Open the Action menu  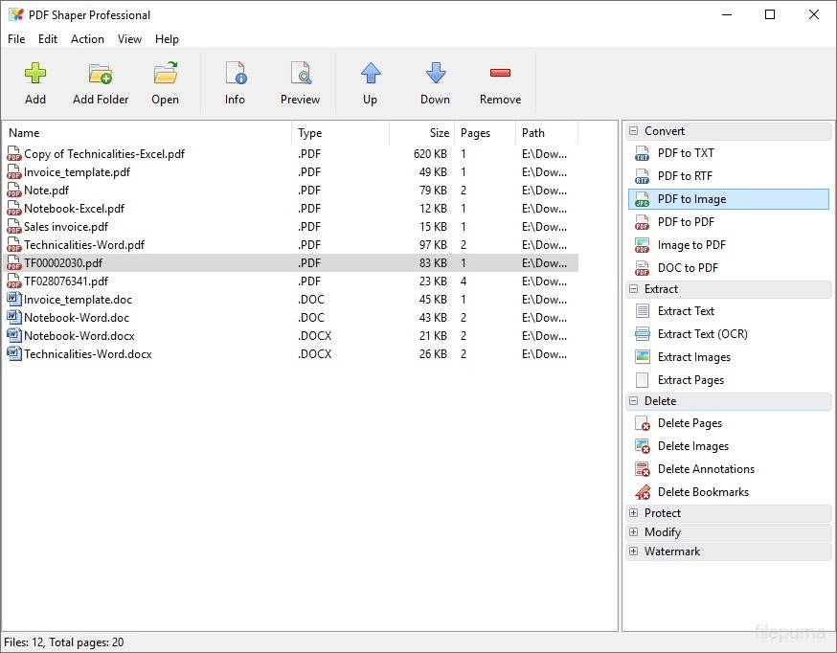pyautogui.click(x=87, y=39)
